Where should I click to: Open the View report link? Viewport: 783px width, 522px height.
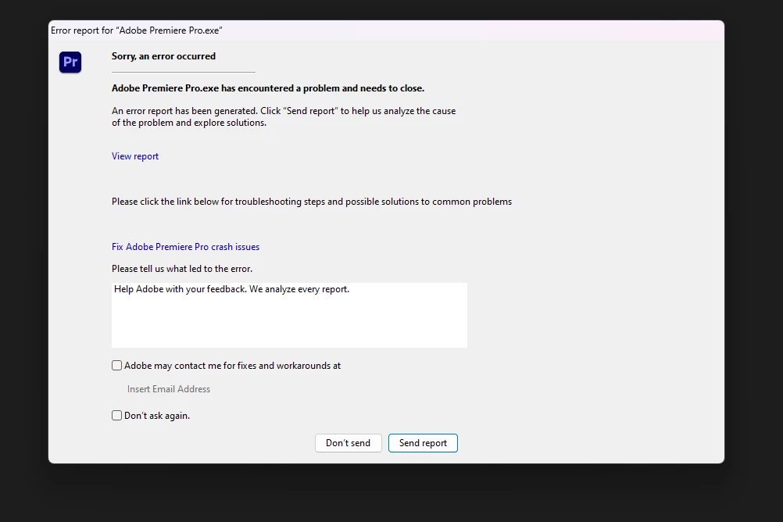(135, 156)
